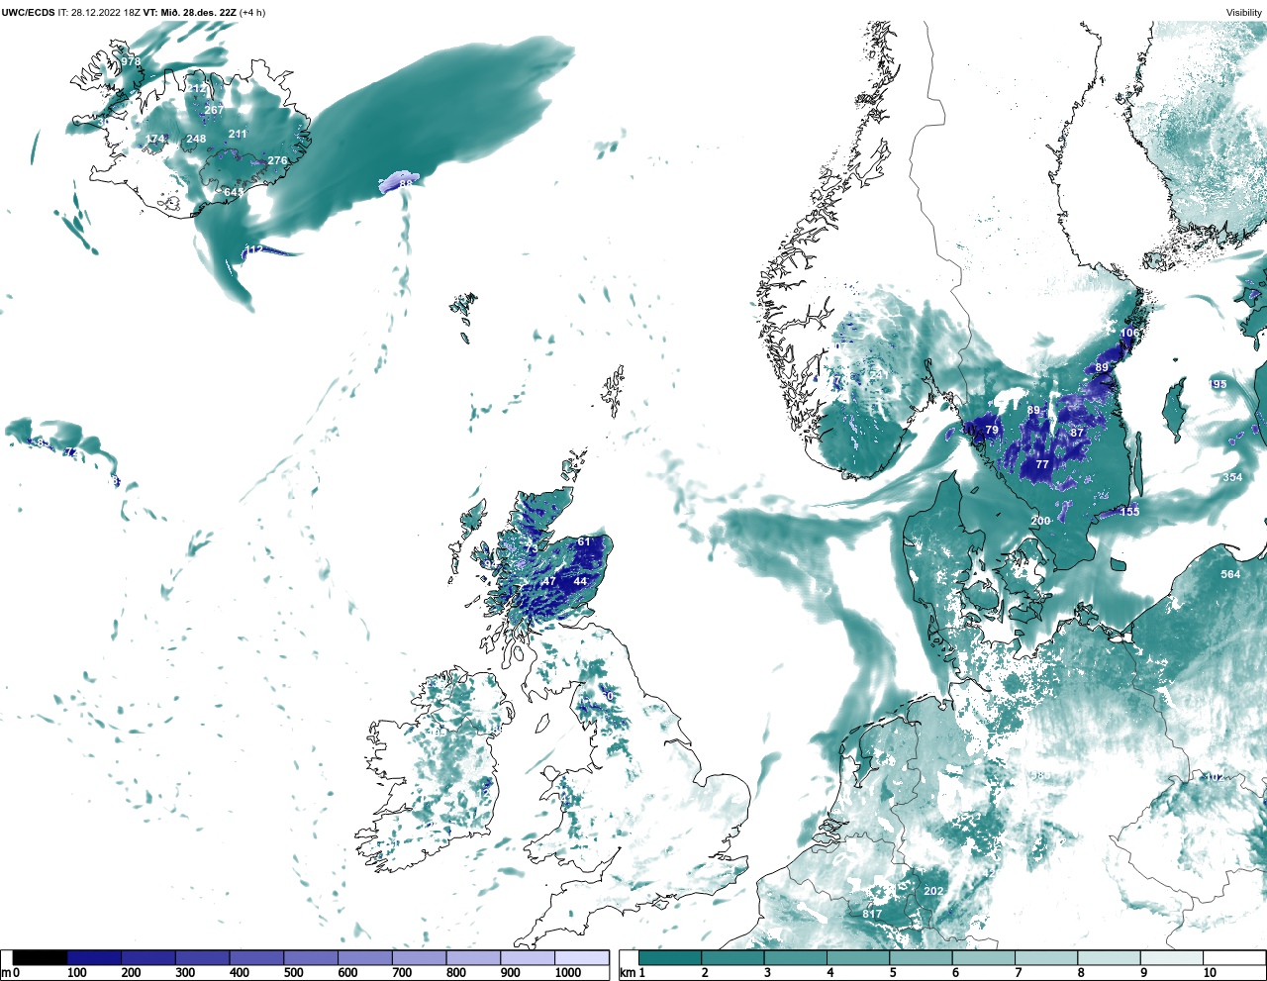This screenshot has width=1267, height=981.
Task: Click the '87' value in southern Sweden
Action: (1077, 433)
